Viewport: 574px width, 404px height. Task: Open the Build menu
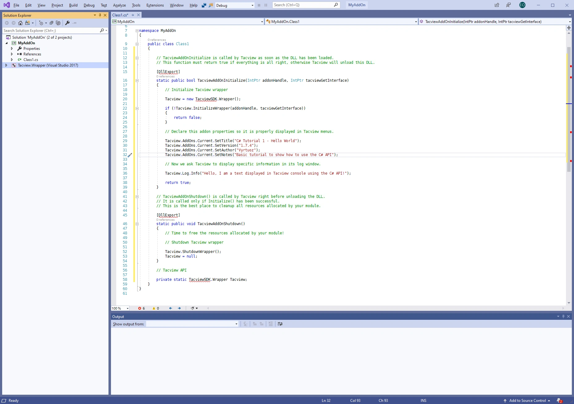(x=73, y=5)
